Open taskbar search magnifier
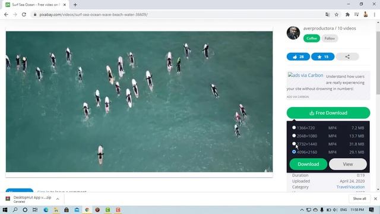Viewport: 380px width, 214px height. point(15,210)
